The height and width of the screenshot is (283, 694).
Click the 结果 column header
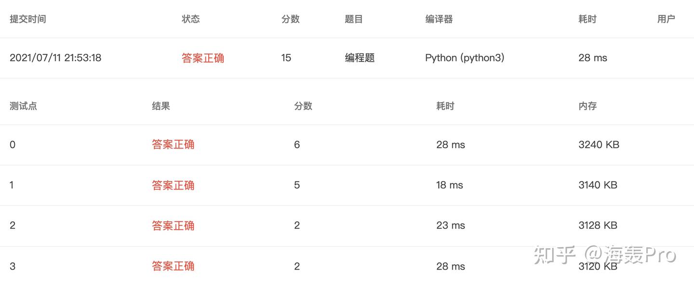[161, 106]
